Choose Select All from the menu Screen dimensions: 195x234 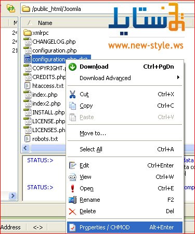coord(125,149)
